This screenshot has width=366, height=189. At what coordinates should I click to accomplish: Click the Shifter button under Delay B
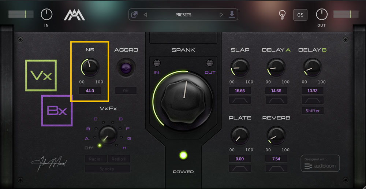click(313, 111)
